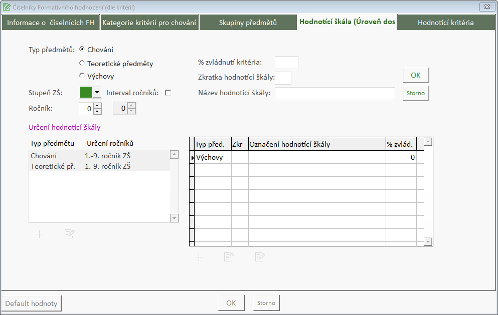
Task: Decrease the first Ročník value
Action: 97,111
